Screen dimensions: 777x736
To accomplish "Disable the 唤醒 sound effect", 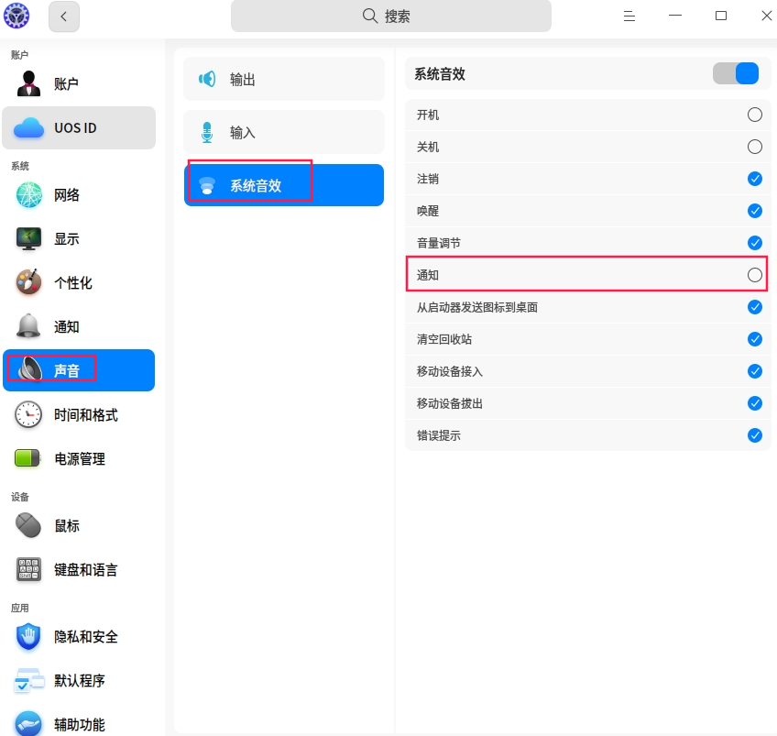I will (755, 211).
